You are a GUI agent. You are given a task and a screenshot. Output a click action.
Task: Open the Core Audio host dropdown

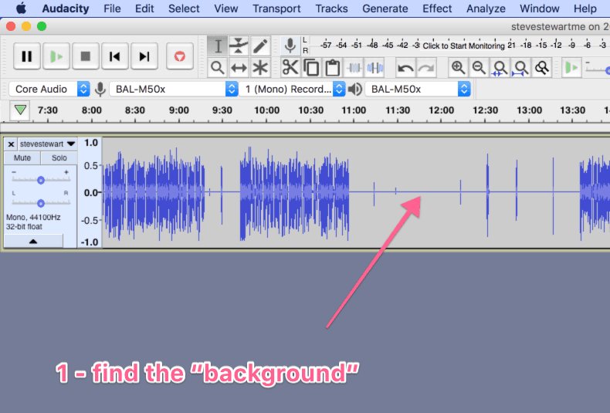click(49, 89)
